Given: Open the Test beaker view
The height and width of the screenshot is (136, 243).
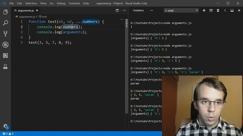Looking at the screenshot, I should tap(5, 66).
